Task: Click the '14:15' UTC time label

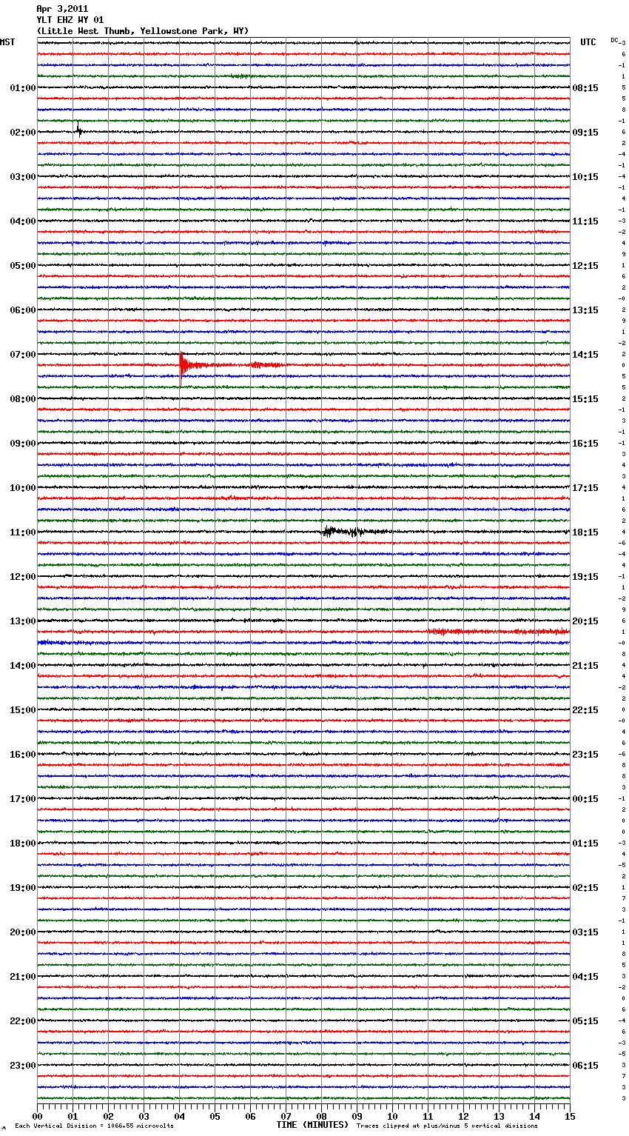Action: tap(585, 355)
